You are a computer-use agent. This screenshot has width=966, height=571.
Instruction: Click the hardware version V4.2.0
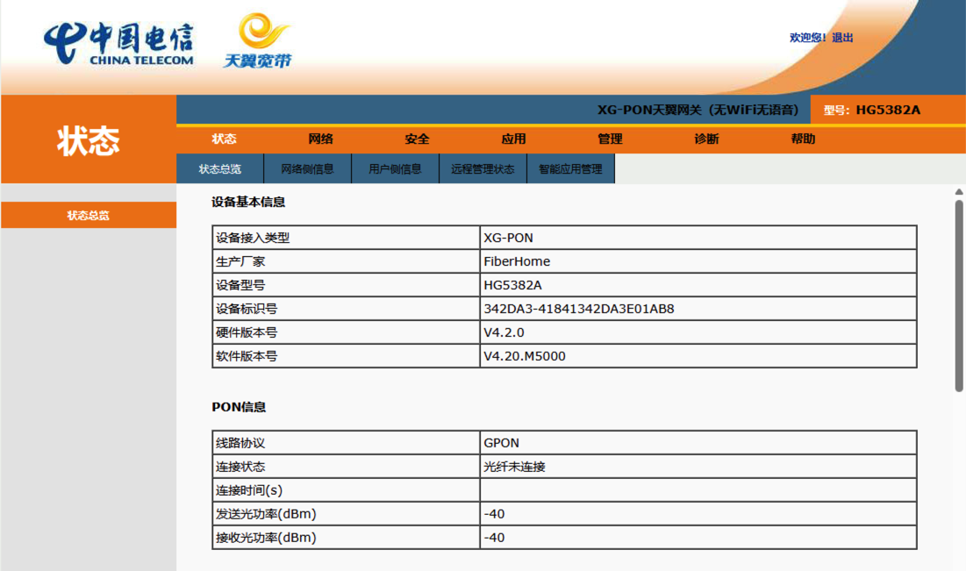coord(504,332)
